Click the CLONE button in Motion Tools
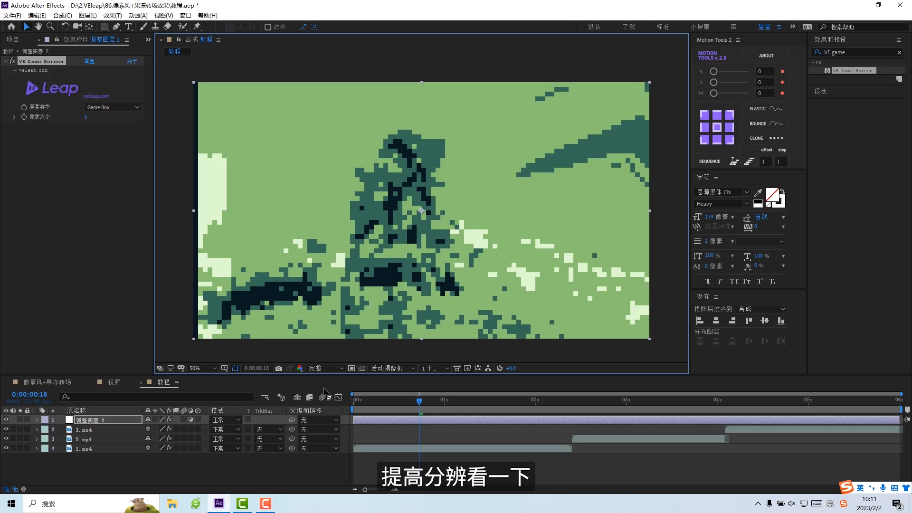 click(x=766, y=138)
